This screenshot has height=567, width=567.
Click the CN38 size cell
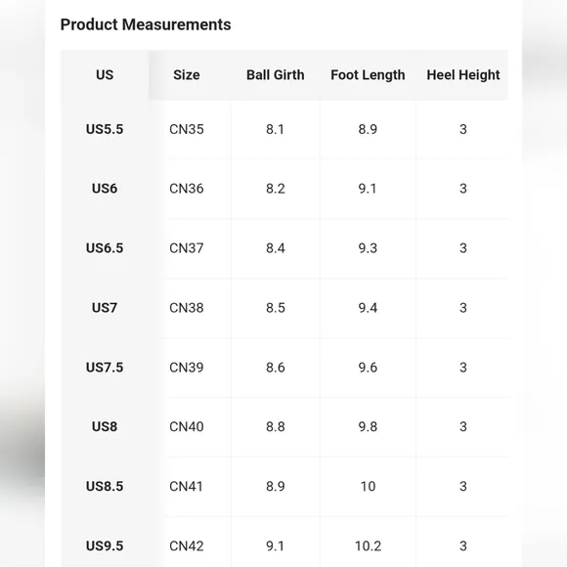tap(186, 308)
